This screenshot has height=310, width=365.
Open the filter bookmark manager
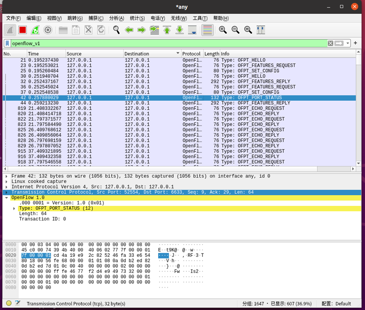8,43
